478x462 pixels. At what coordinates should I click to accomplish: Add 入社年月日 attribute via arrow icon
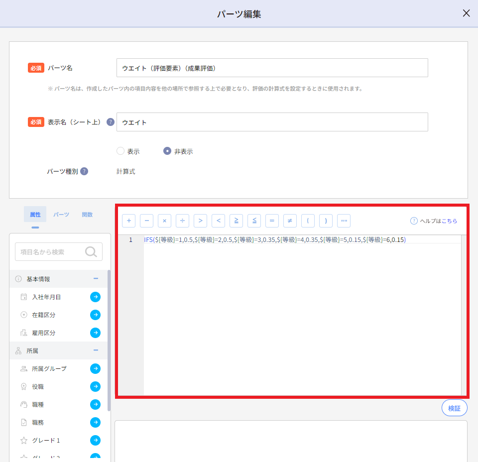(95, 297)
